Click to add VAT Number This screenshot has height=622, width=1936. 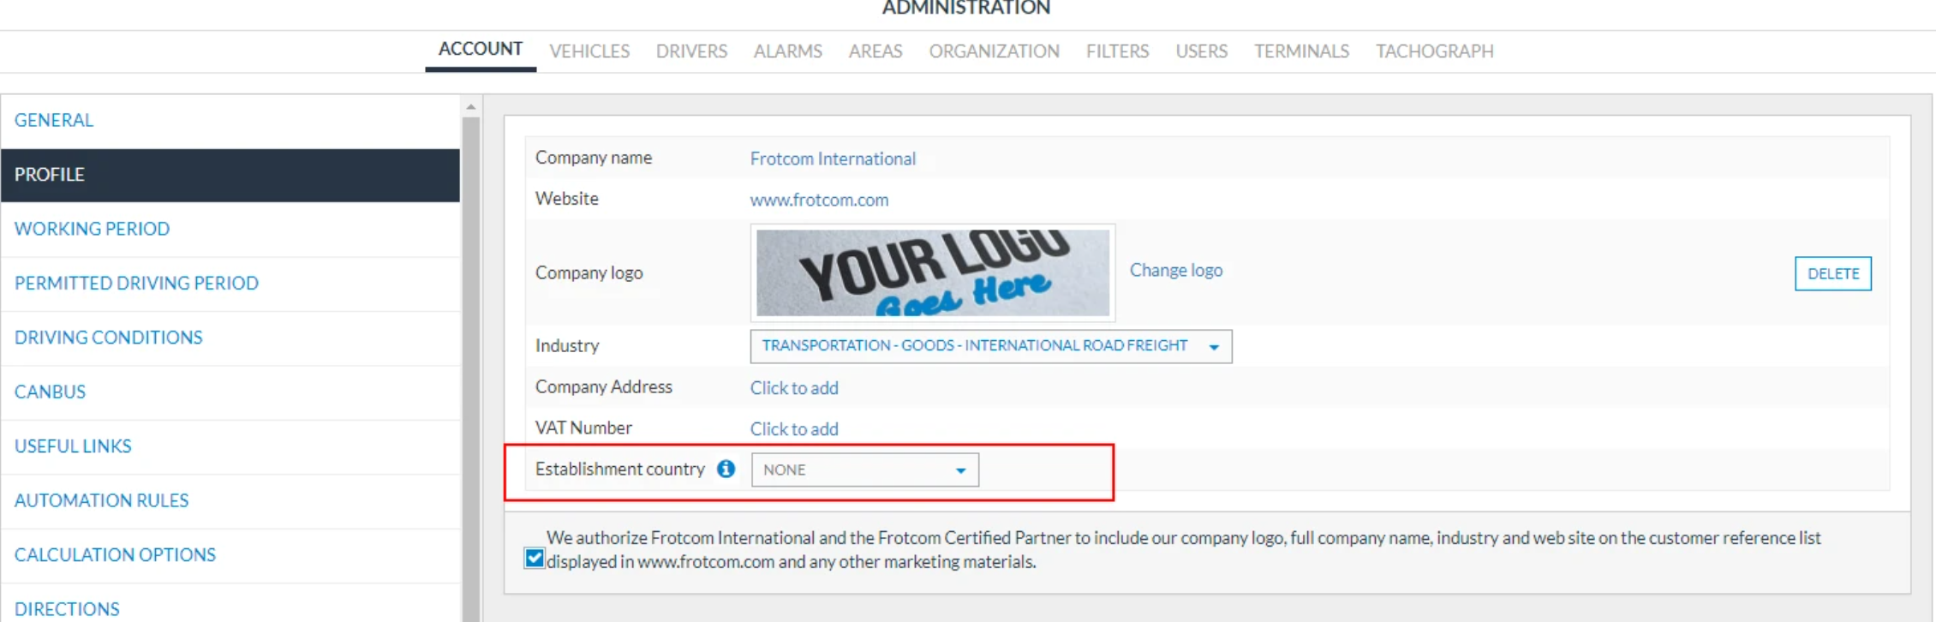794,429
